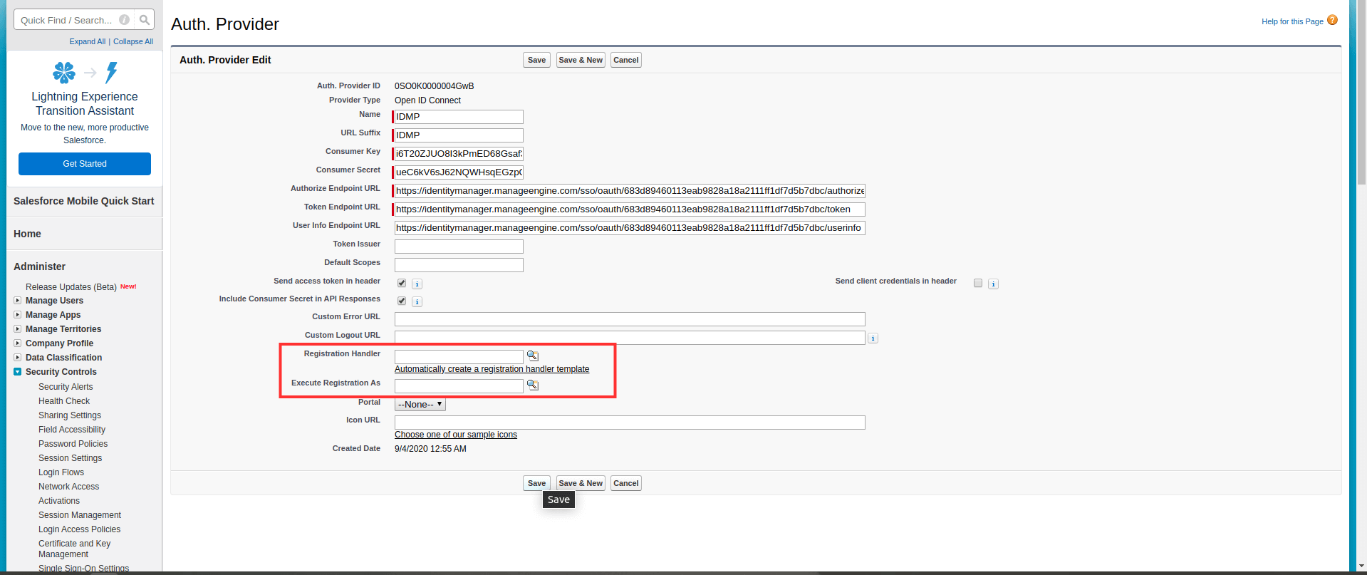Collapse Security Controls in sidebar

click(x=18, y=372)
